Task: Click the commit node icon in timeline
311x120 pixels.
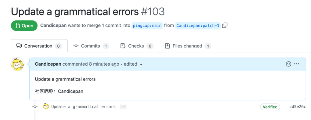Action: coord(35,107)
